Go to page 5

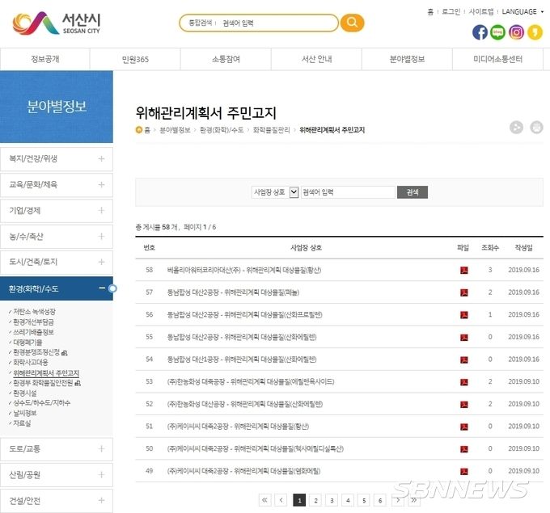pos(364,500)
